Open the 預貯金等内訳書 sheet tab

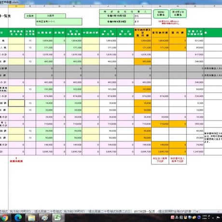175,211
